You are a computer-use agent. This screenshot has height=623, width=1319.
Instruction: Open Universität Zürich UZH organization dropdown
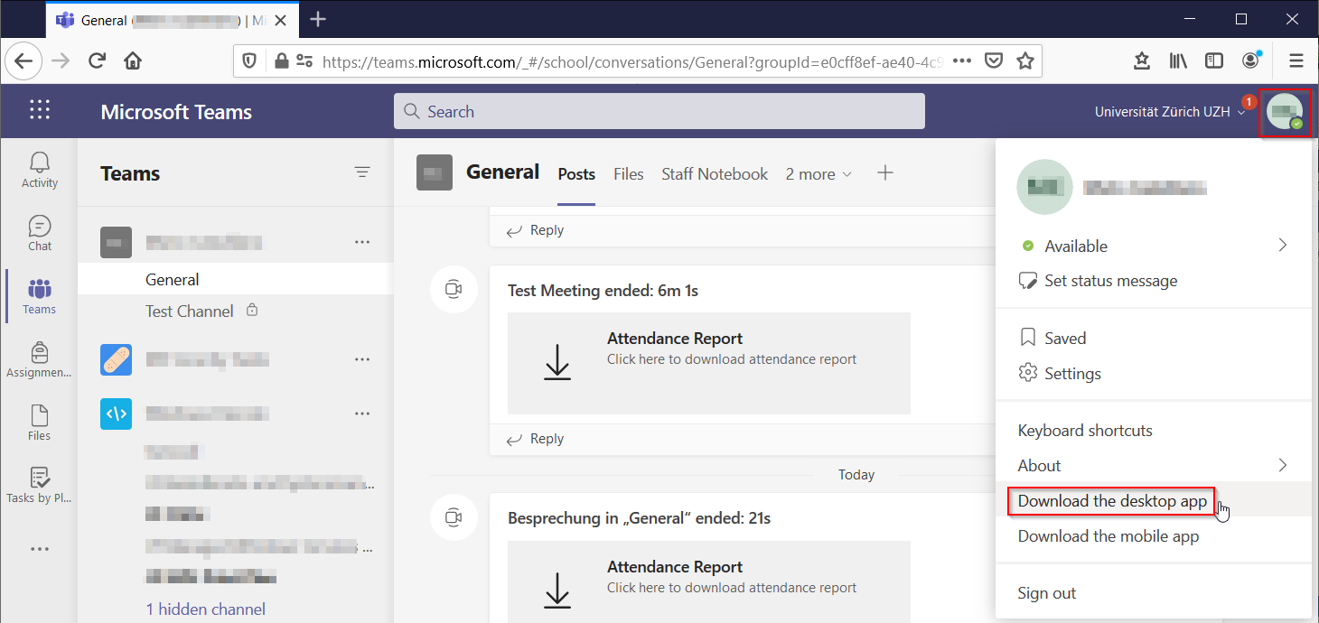[1169, 112]
